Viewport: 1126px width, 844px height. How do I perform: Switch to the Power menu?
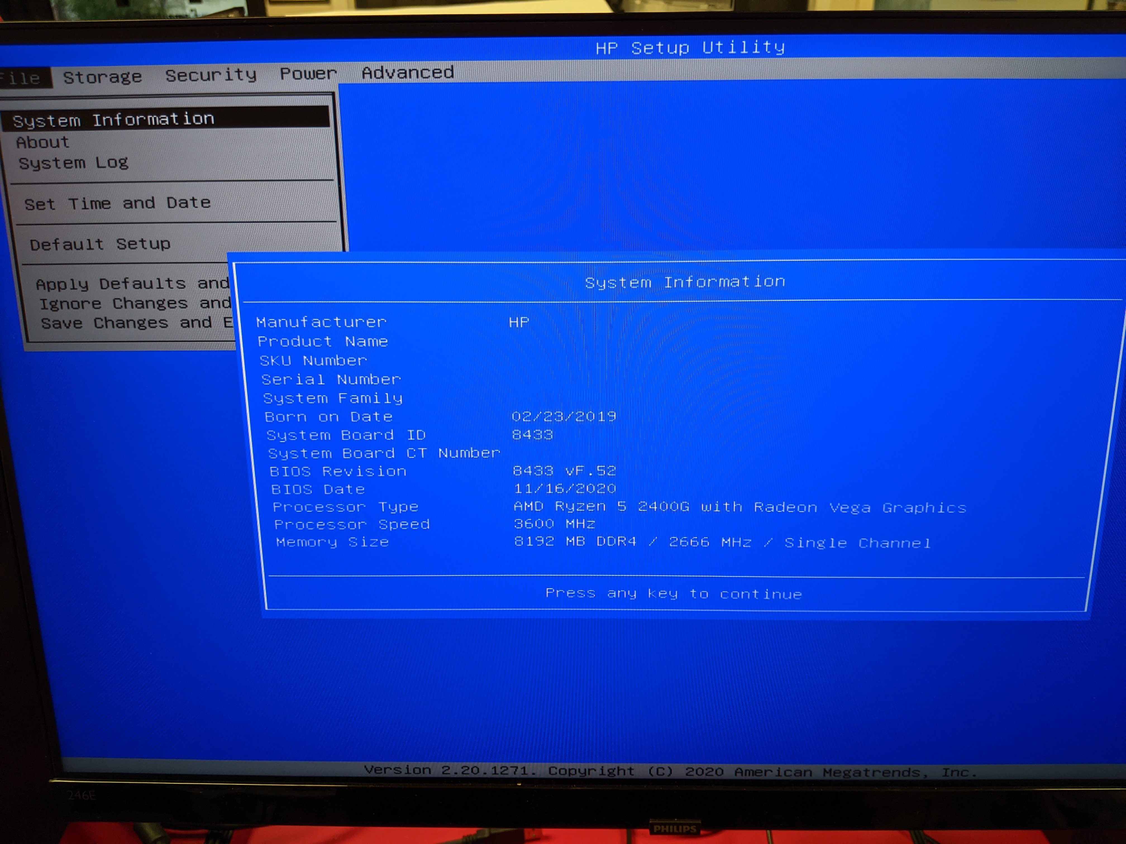(x=308, y=74)
